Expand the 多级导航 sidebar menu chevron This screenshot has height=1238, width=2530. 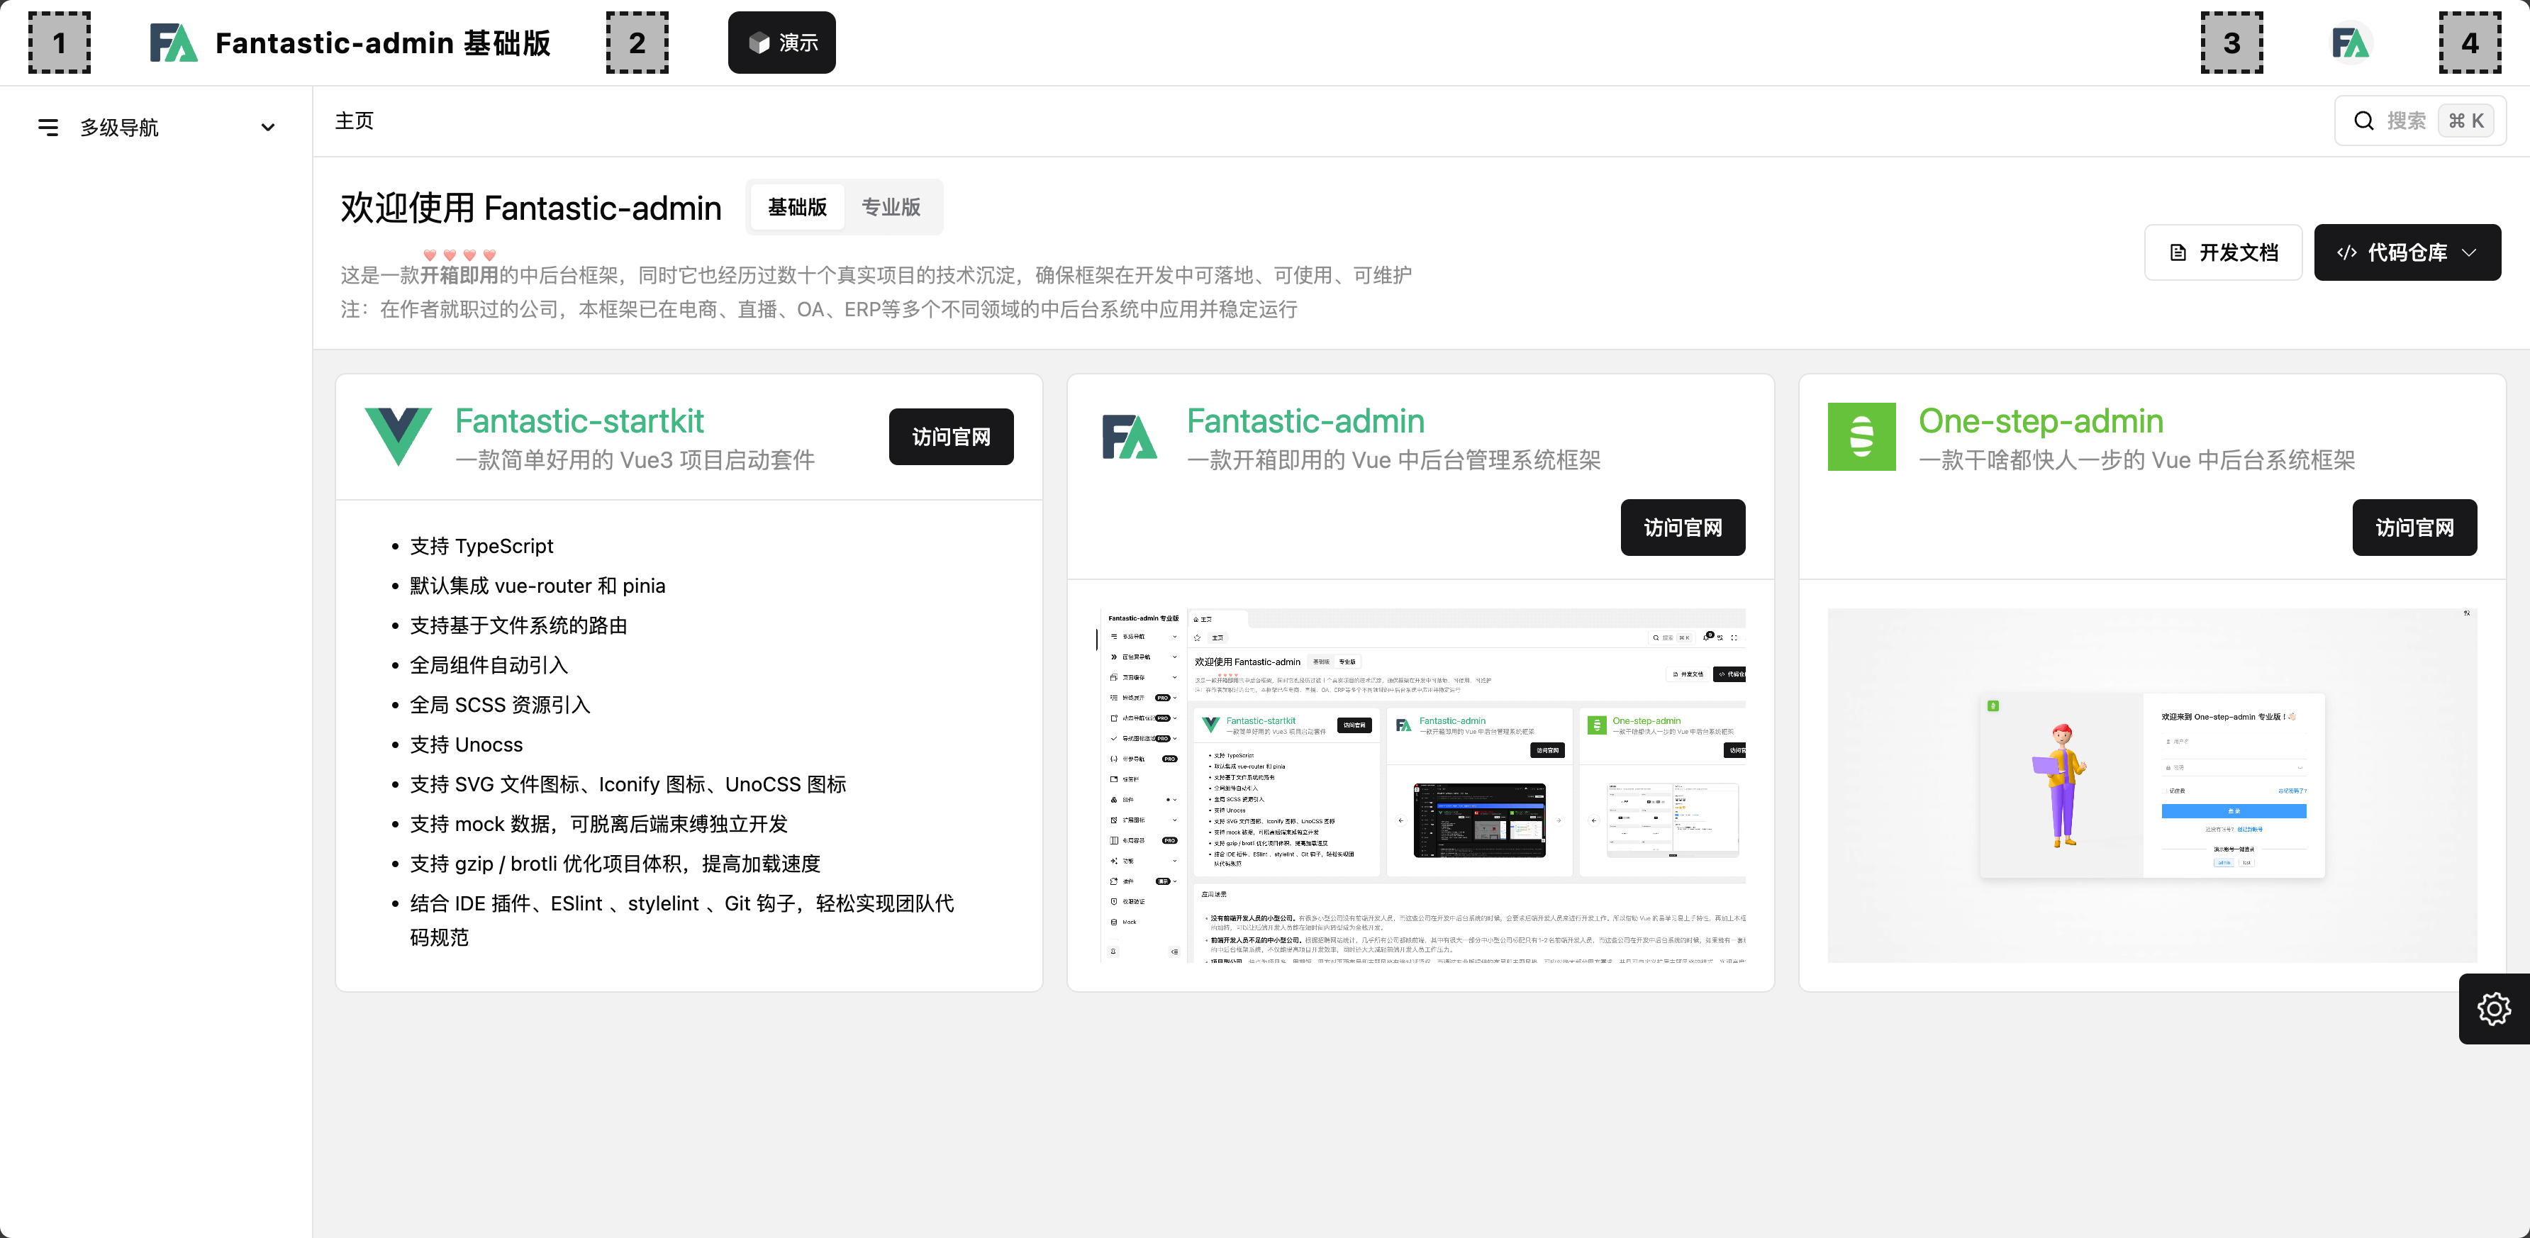click(x=267, y=128)
